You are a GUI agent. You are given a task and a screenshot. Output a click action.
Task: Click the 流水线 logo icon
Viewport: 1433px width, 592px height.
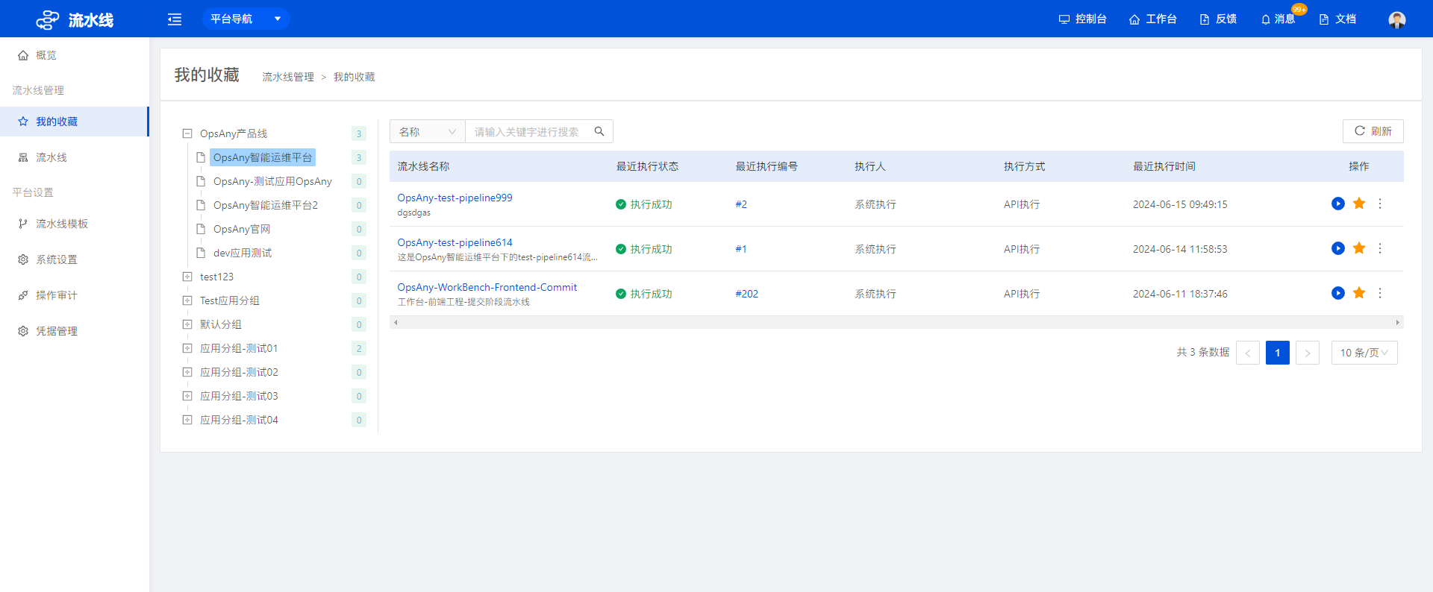(x=47, y=19)
